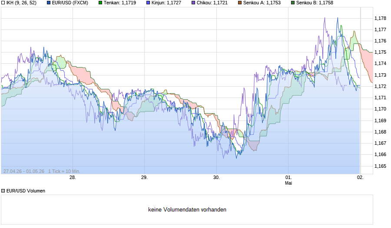Click the orange Senkou A legend swatch
This screenshot has height=228, width=391.
click(x=240, y=3)
